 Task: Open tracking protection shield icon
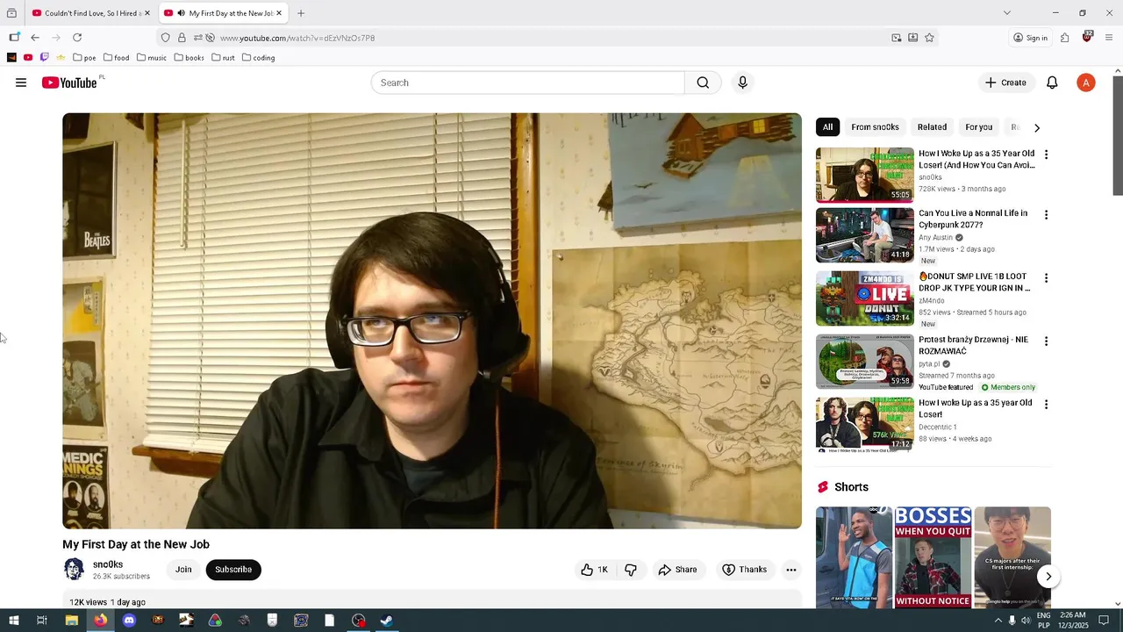[165, 38]
